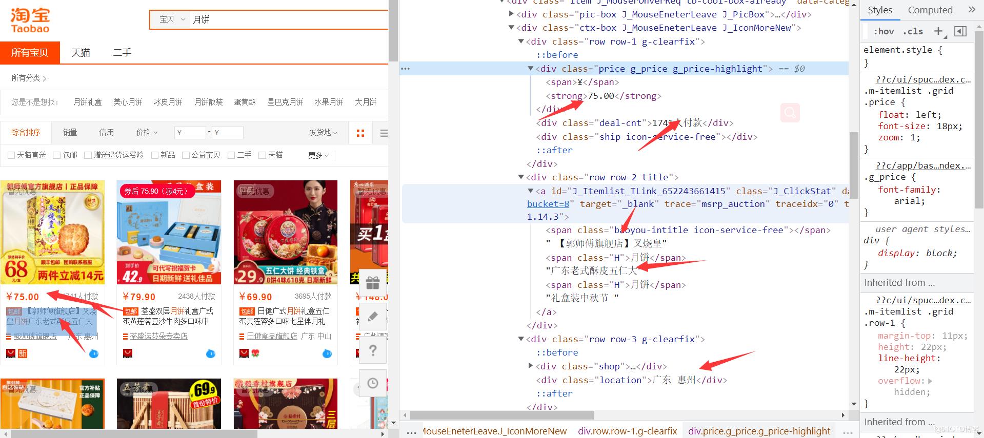Check the 天猫直送 filter checkbox
The height and width of the screenshot is (438, 984).
pos(11,155)
